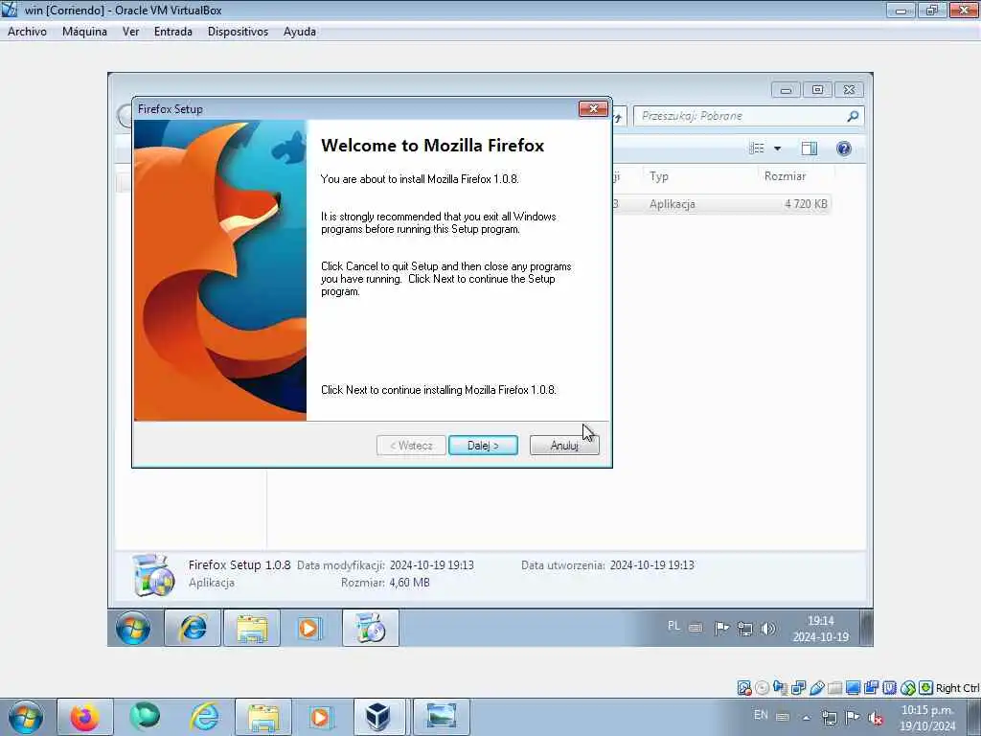This screenshot has width=981, height=736.
Task: Click the Action Center flag in guest tray
Action: point(721,628)
